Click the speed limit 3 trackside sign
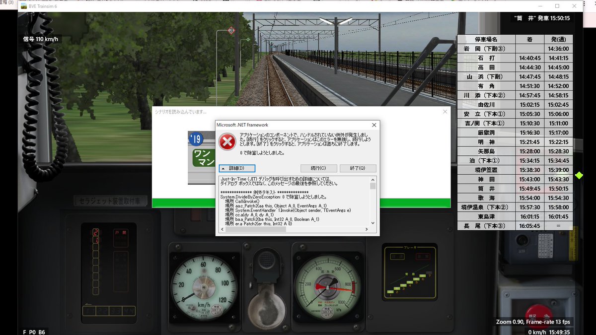Image resolution: width=596 pixels, height=335 pixels. click(231, 31)
